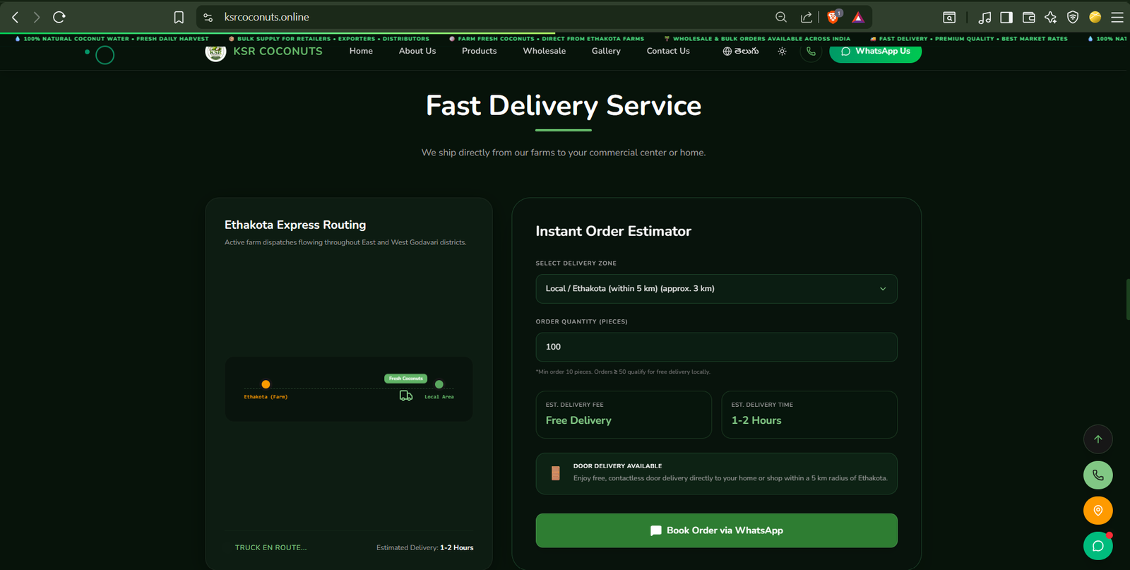1130x570 pixels.
Task: Click the KSR COCONUTS brand name
Action: 278,51
